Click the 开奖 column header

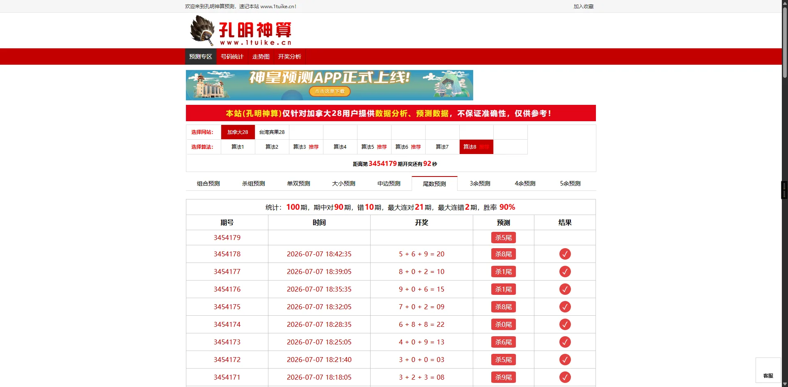(421, 222)
